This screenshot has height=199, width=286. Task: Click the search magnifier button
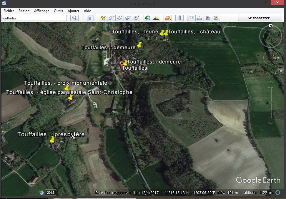click(x=74, y=18)
